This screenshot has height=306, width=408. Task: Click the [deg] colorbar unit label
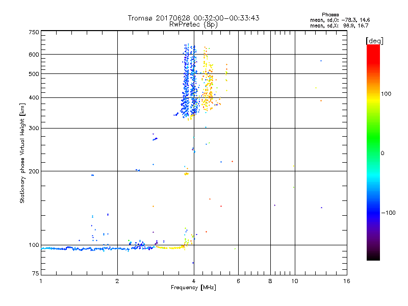pyautogui.click(x=374, y=40)
